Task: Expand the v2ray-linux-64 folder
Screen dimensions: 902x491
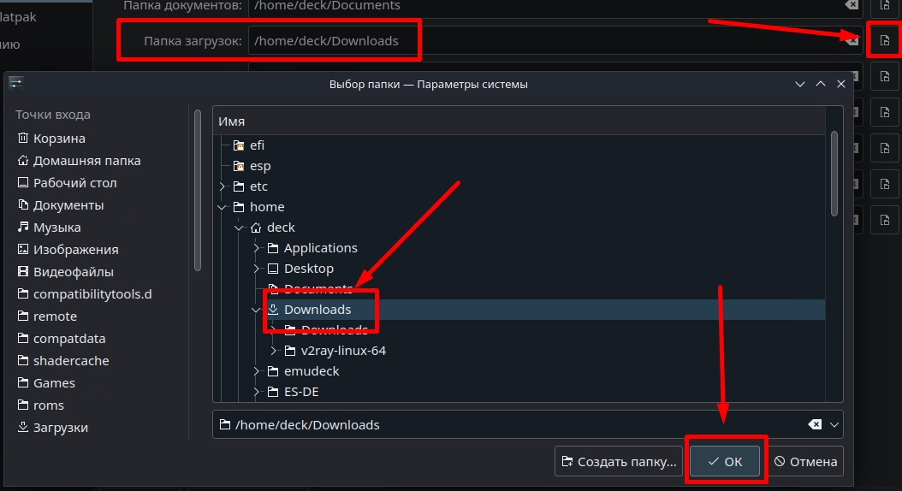Action: [274, 351]
